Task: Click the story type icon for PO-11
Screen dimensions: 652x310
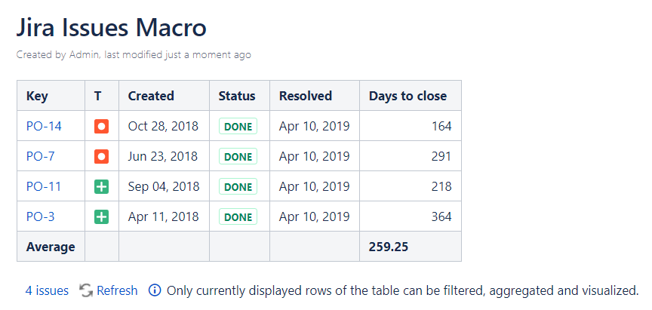Action: click(101, 186)
